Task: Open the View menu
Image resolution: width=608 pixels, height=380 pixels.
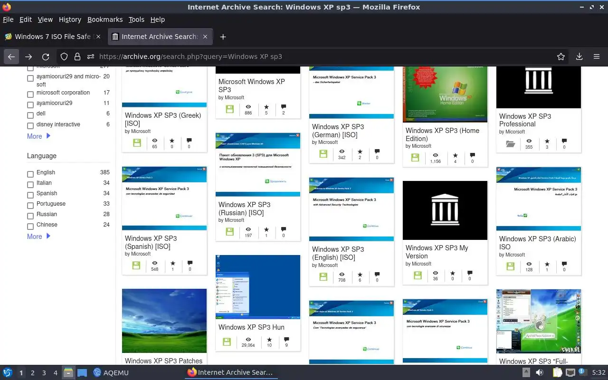Action: [x=45, y=19]
